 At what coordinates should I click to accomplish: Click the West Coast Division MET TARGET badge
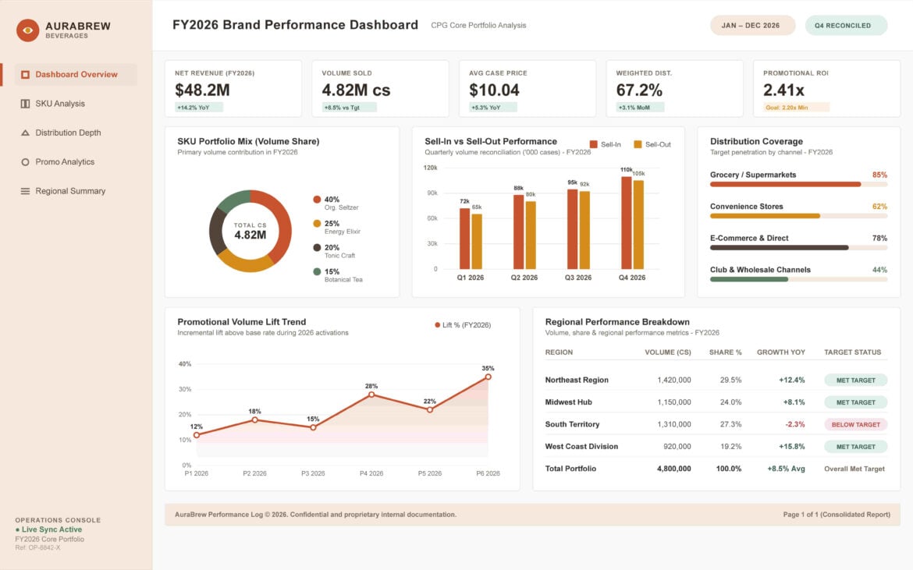click(x=855, y=447)
